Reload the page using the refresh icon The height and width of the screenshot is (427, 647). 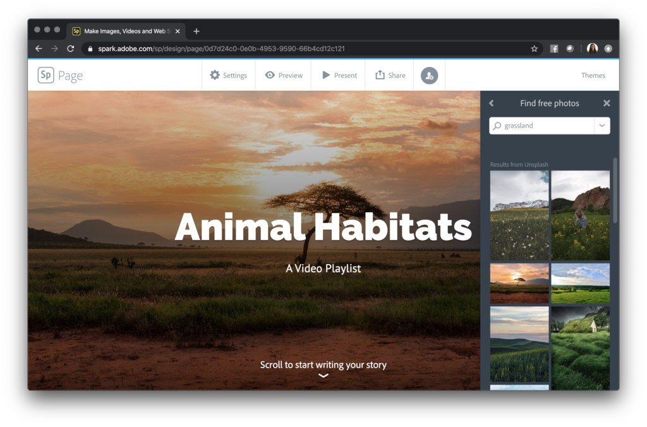pyautogui.click(x=70, y=48)
